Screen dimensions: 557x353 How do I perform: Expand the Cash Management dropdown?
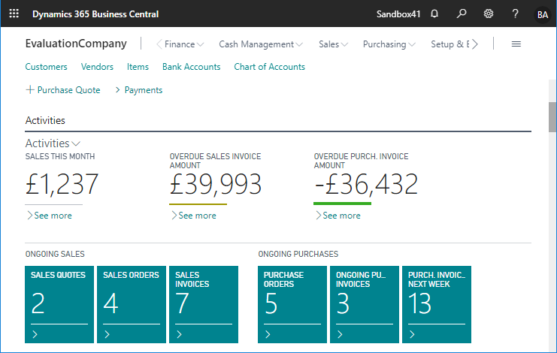(x=261, y=44)
